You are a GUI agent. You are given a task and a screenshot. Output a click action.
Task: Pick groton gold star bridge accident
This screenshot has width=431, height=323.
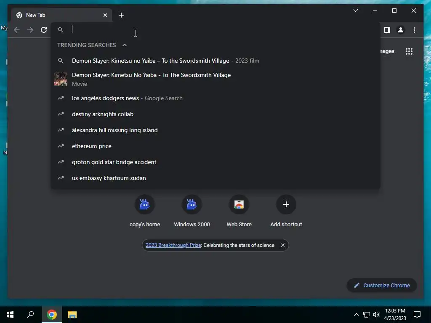(x=215, y=162)
